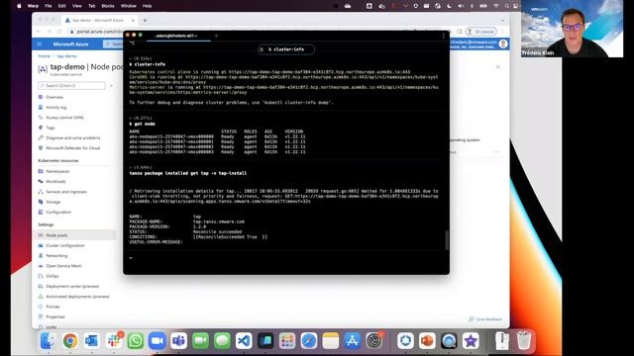
Task: Click the Warp terminal Dock icon
Action: pos(265,341)
